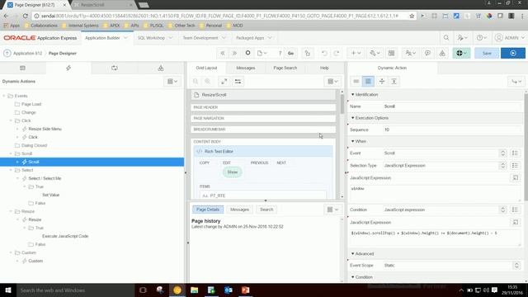Click the Sequence input field

coord(451,130)
